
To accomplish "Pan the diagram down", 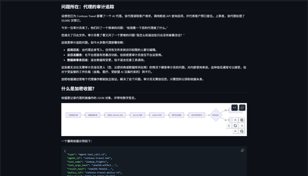I will pyautogui.click(x=235, y=131).
